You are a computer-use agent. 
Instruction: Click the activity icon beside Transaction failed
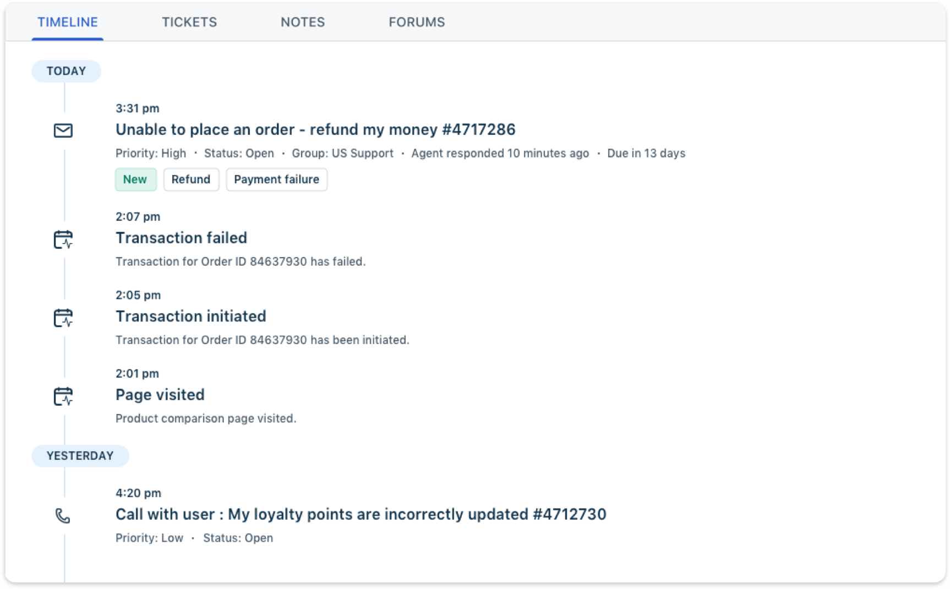63,239
